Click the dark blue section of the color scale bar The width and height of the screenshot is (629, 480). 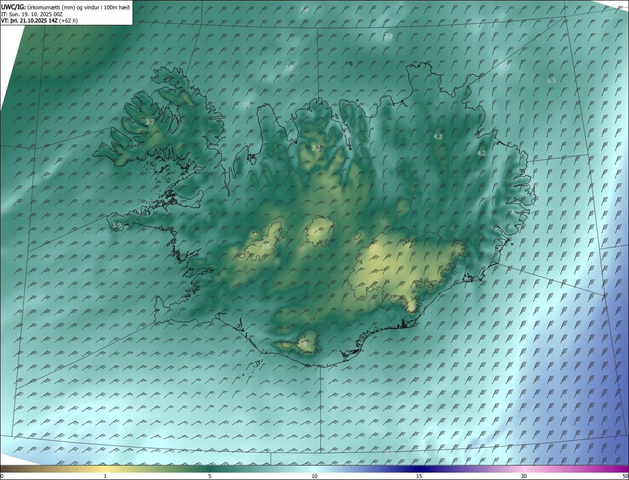(419, 469)
